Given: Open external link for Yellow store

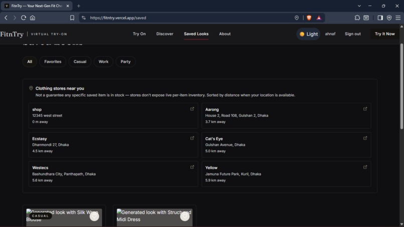Looking at the screenshot, I should click(x=365, y=167).
